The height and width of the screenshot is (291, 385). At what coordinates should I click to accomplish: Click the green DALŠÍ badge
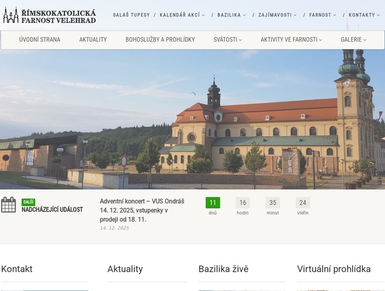(x=28, y=202)
